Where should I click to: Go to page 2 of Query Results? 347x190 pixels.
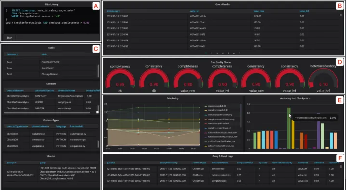click(212, 53)
